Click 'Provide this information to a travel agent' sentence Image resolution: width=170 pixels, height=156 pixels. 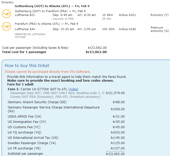[x=67, y=77]
